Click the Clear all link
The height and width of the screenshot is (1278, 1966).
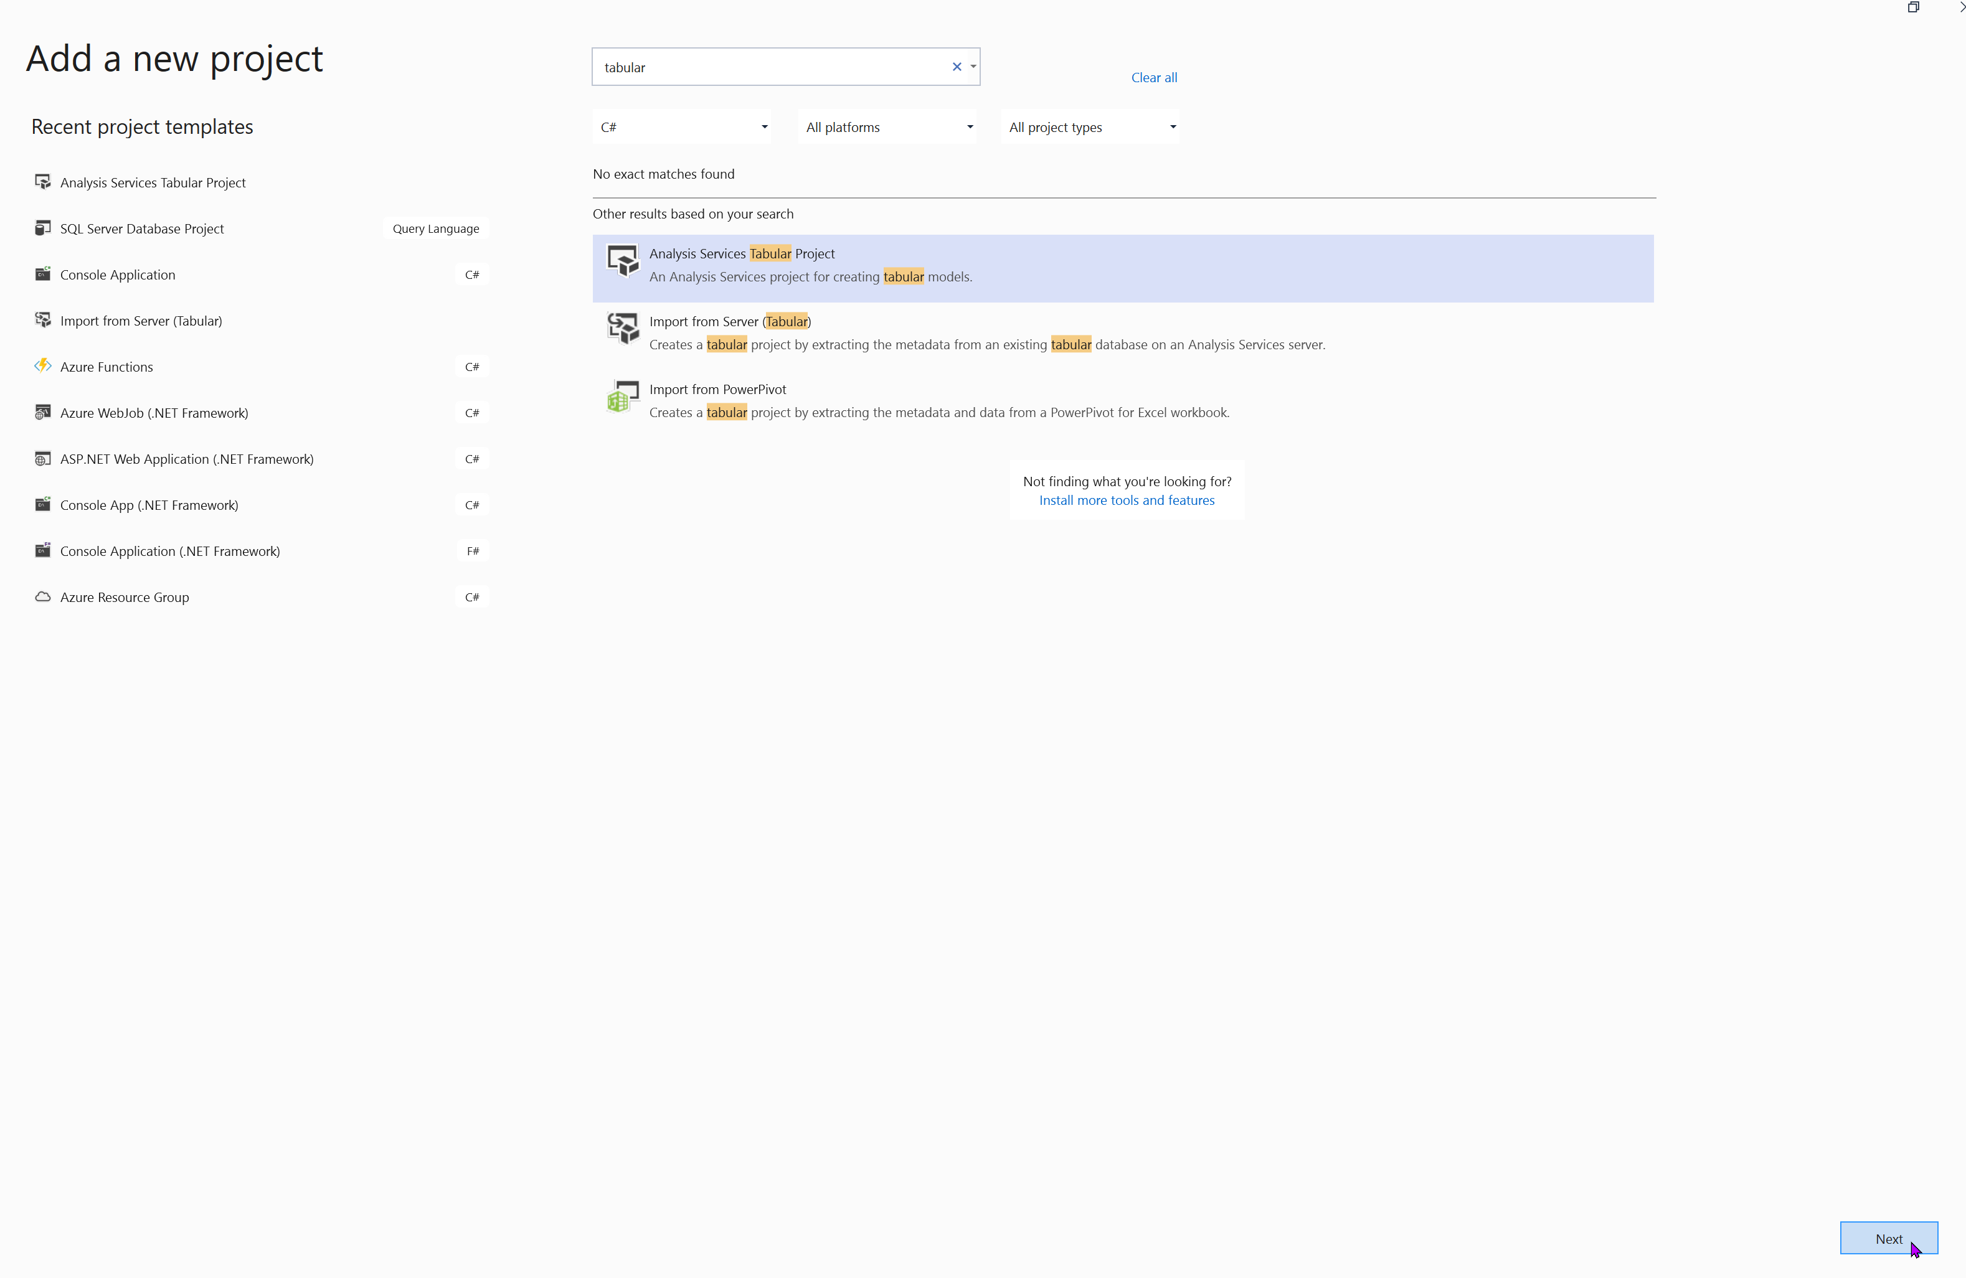pyautogui.click(x=1154, y=78)
